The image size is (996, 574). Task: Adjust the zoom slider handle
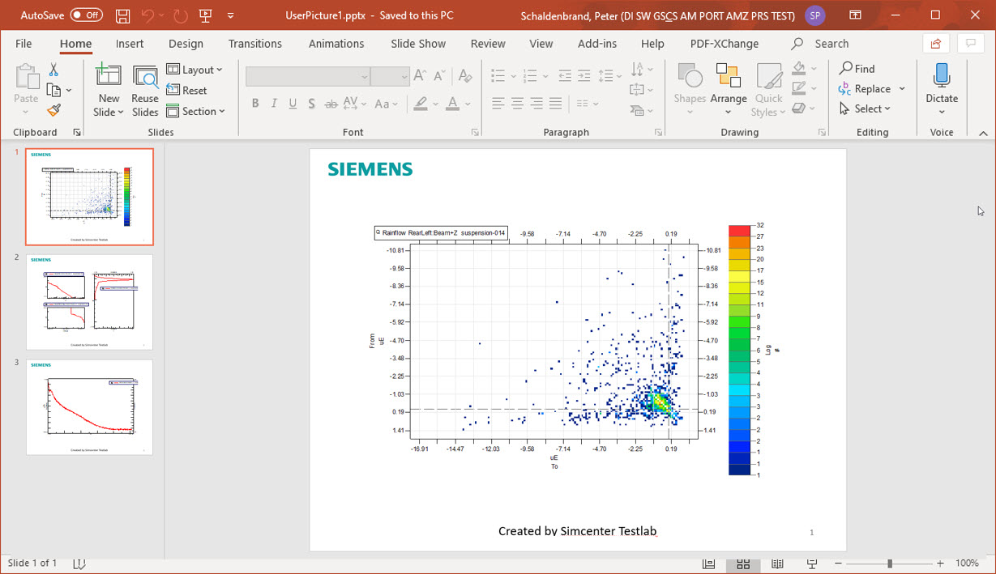click(889, 563)
